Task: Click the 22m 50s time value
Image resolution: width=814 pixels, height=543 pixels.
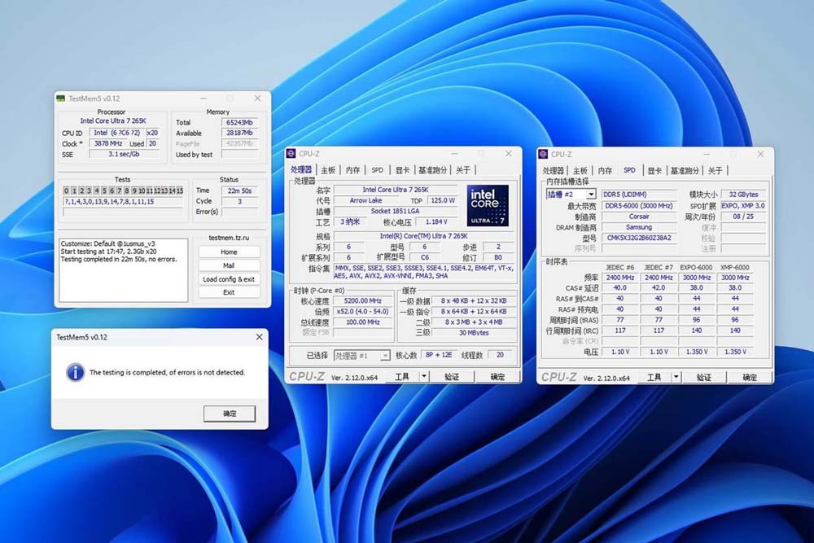Action: pos(239,190)
